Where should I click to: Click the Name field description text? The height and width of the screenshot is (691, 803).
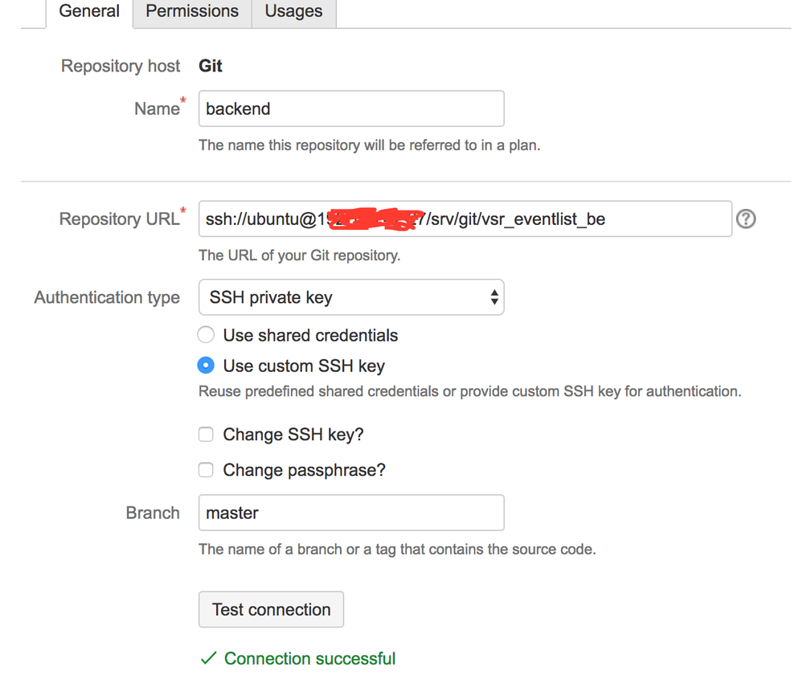click(369, 145)
